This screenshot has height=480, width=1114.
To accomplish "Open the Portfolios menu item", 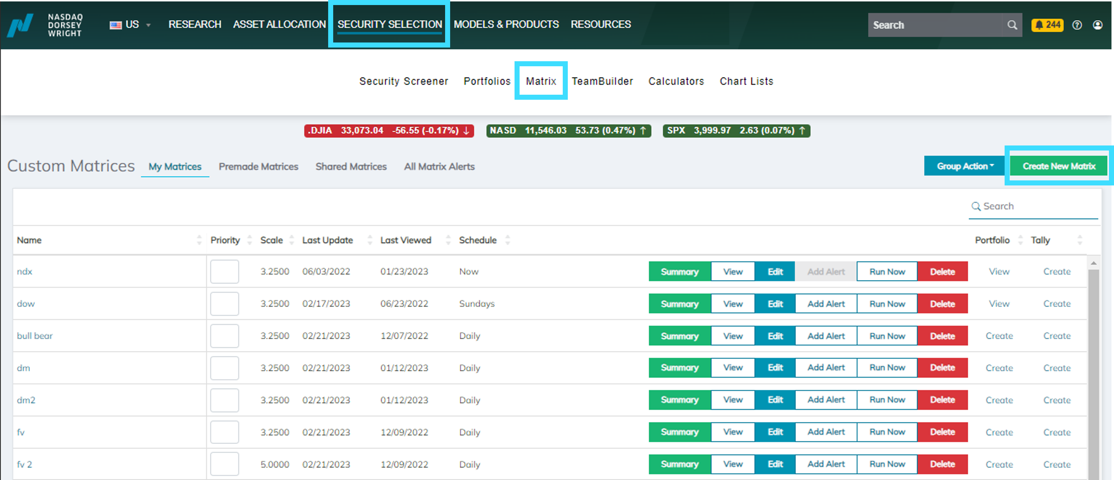I will [x=486, y=81].
